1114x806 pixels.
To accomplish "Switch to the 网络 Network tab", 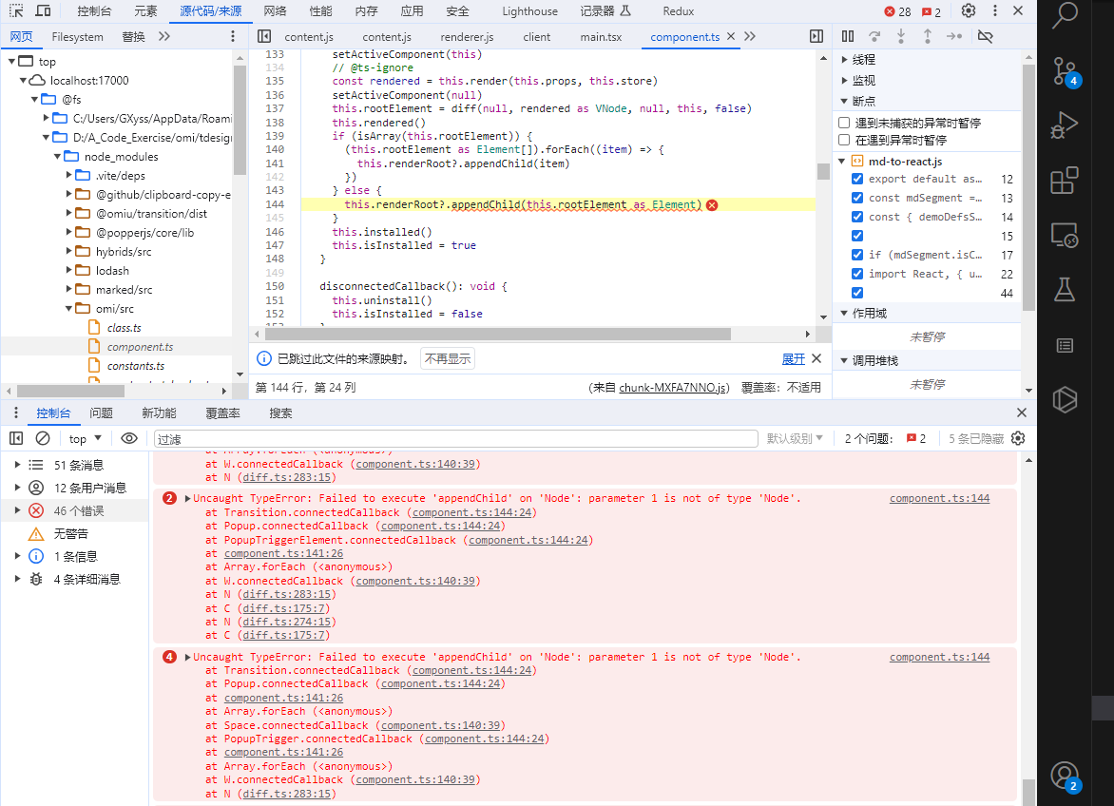I will (275, 11).
